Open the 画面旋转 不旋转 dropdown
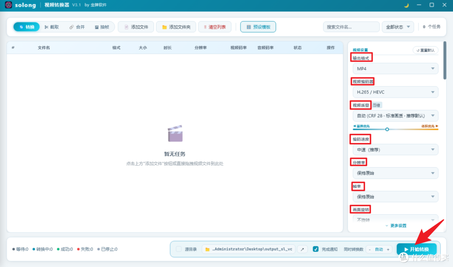Image resolution: width=453 pixels, height=267 pixels. click(395, 219)
